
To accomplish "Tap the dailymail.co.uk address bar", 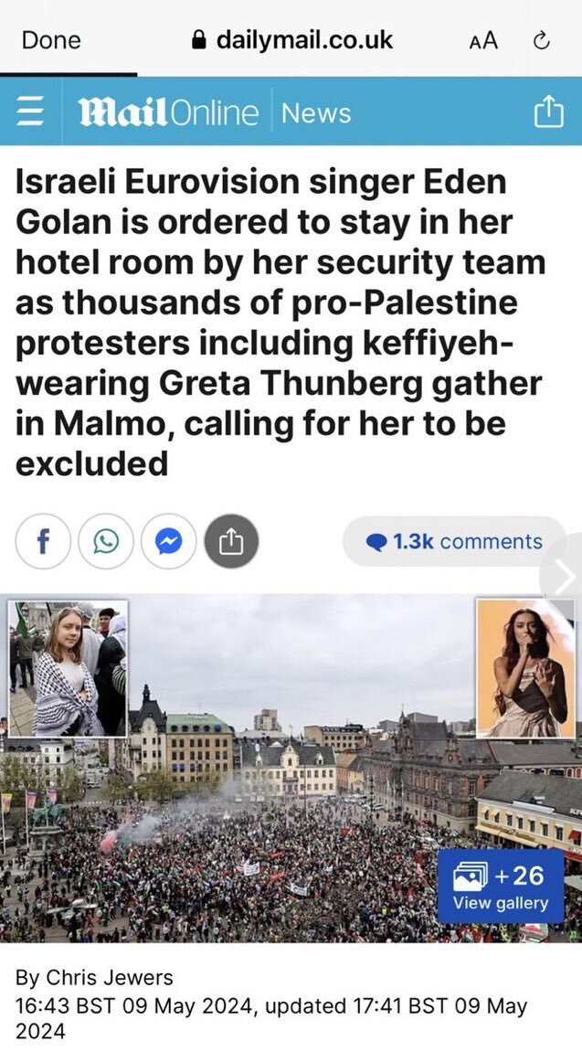I will (x=291, y=40).
